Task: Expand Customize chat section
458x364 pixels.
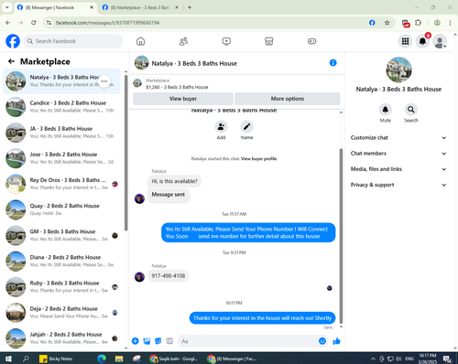Action: (x=398, y=138)
